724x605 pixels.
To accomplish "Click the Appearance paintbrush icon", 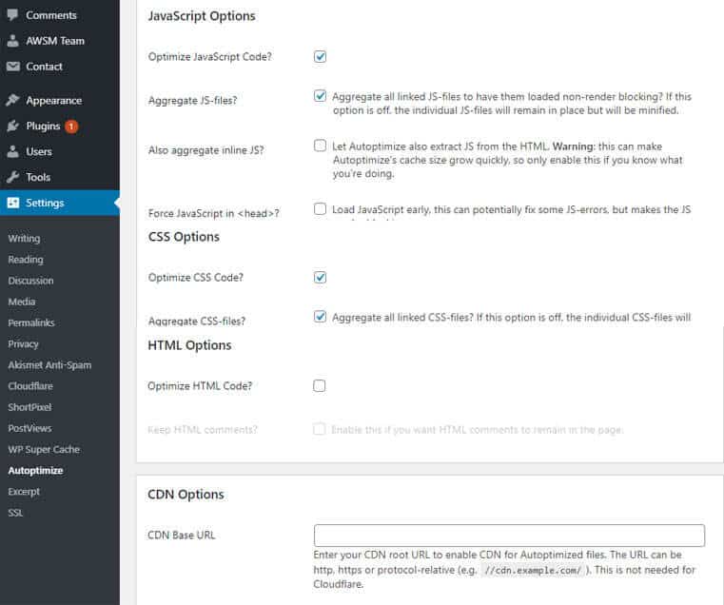I will point(12,101).
